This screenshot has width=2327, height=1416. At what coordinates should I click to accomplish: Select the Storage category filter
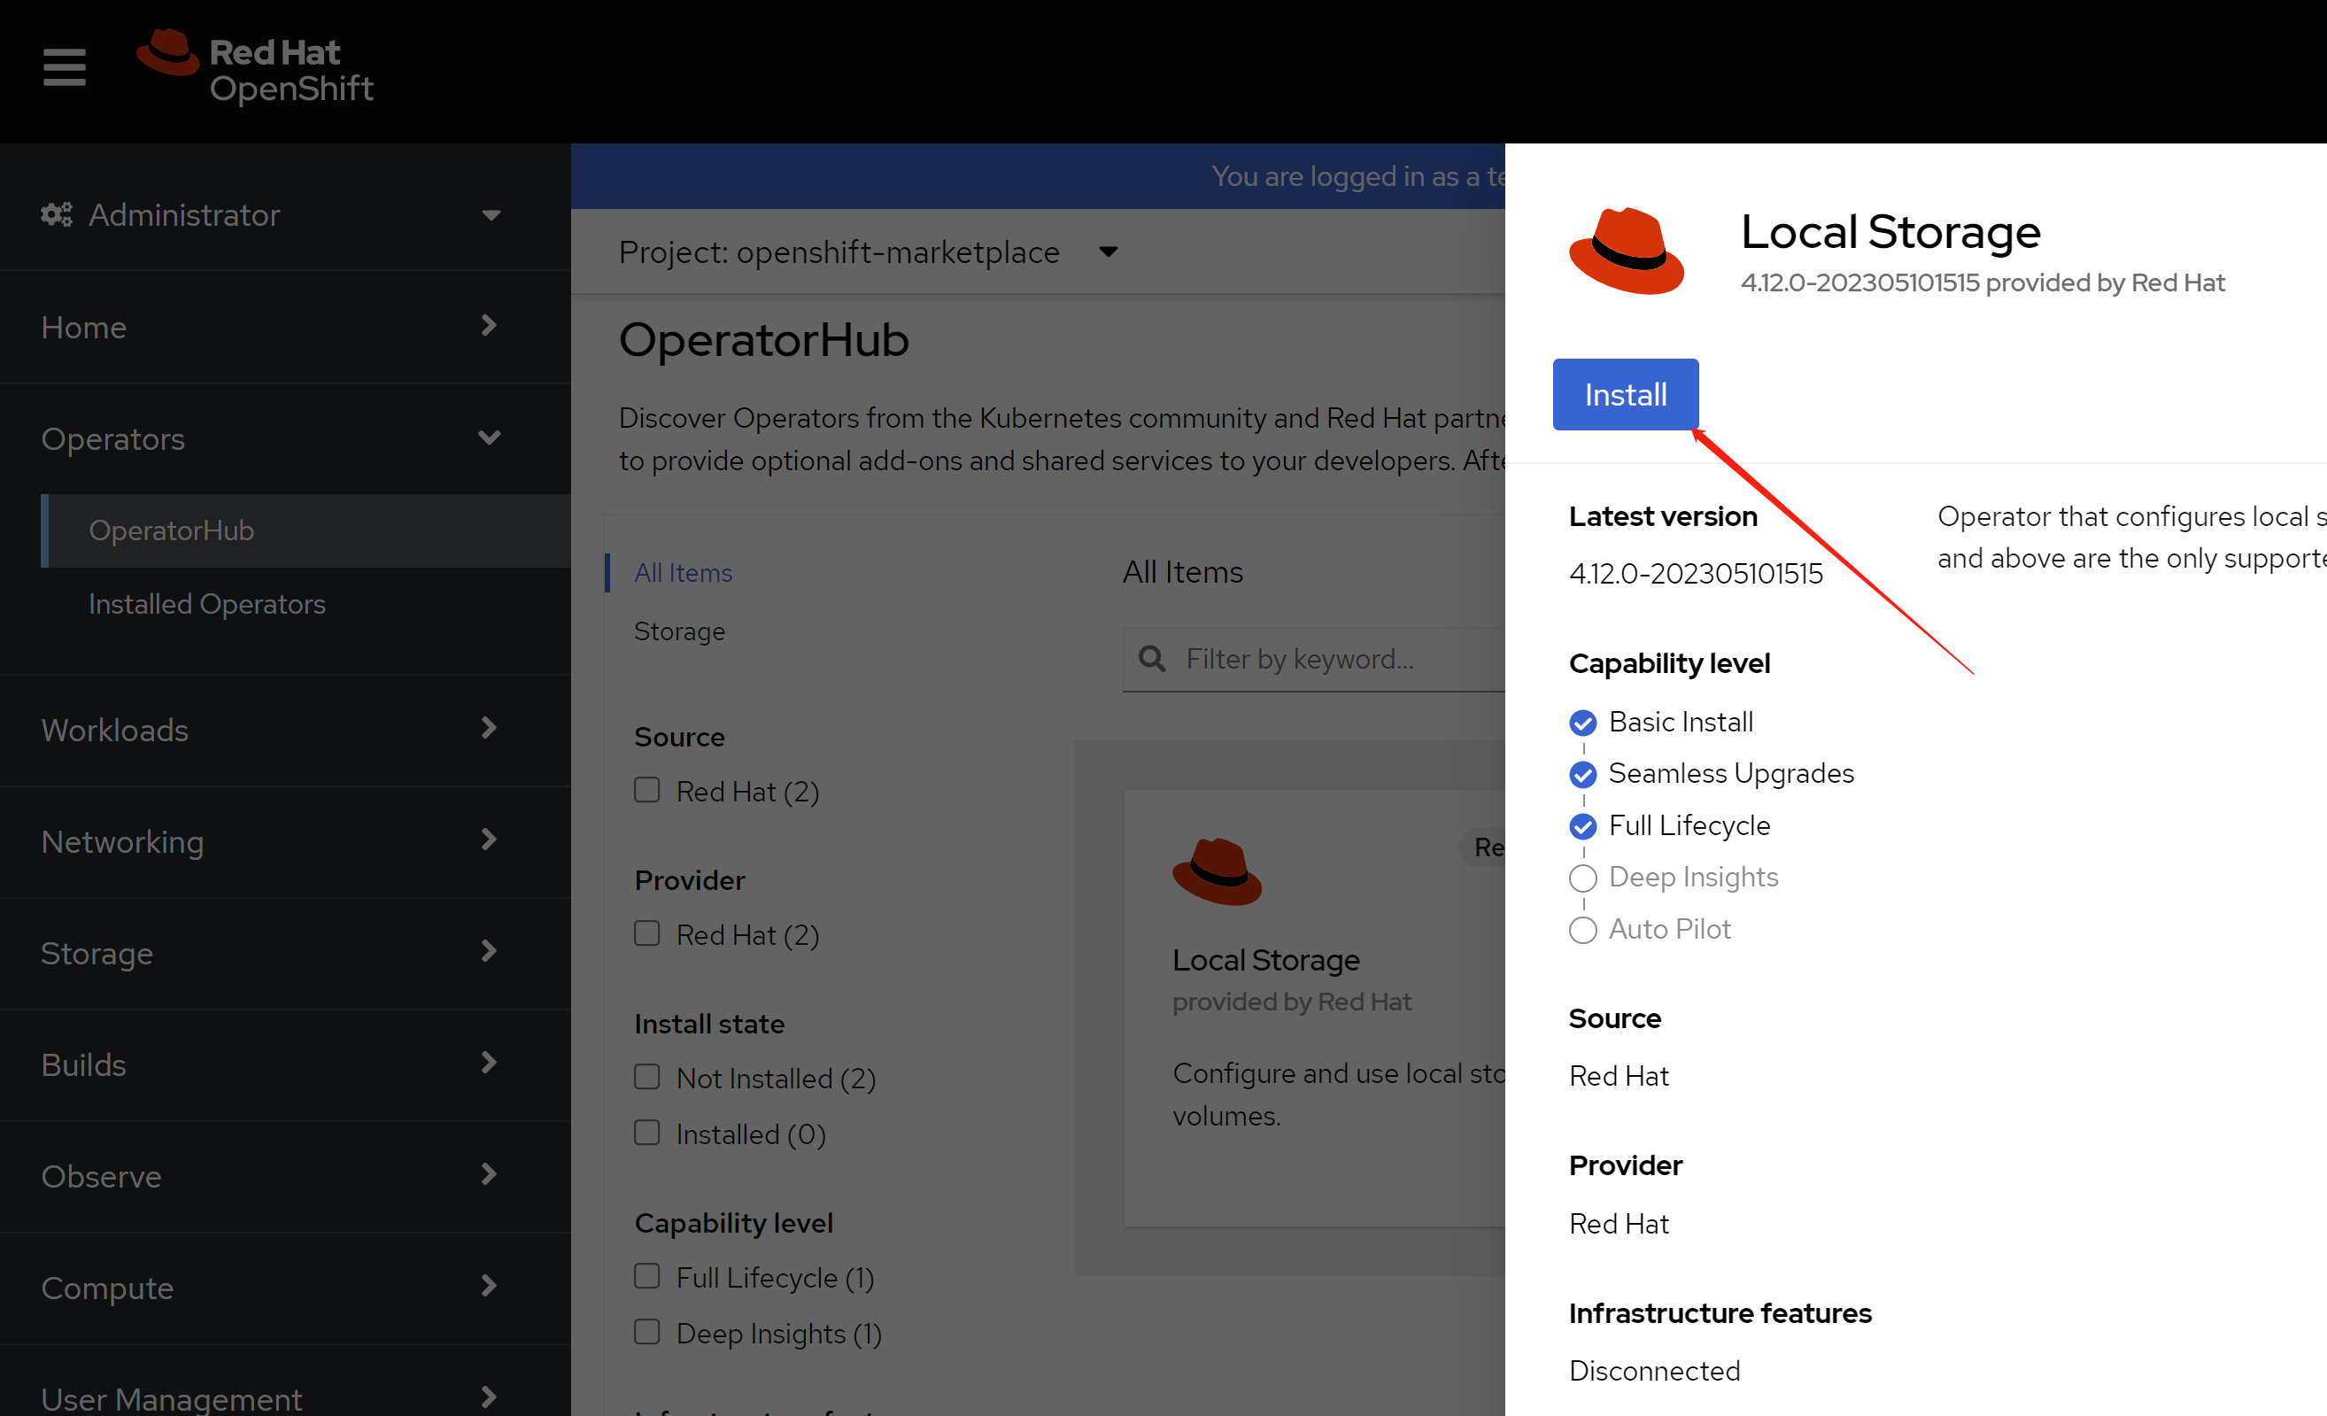tap(679, 631)
